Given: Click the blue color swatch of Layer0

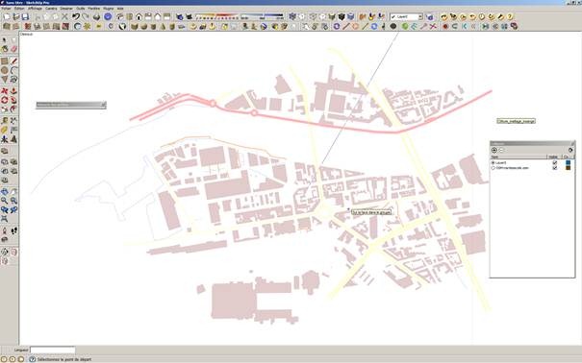Looking at the screenshot, I should pos(568,162).
